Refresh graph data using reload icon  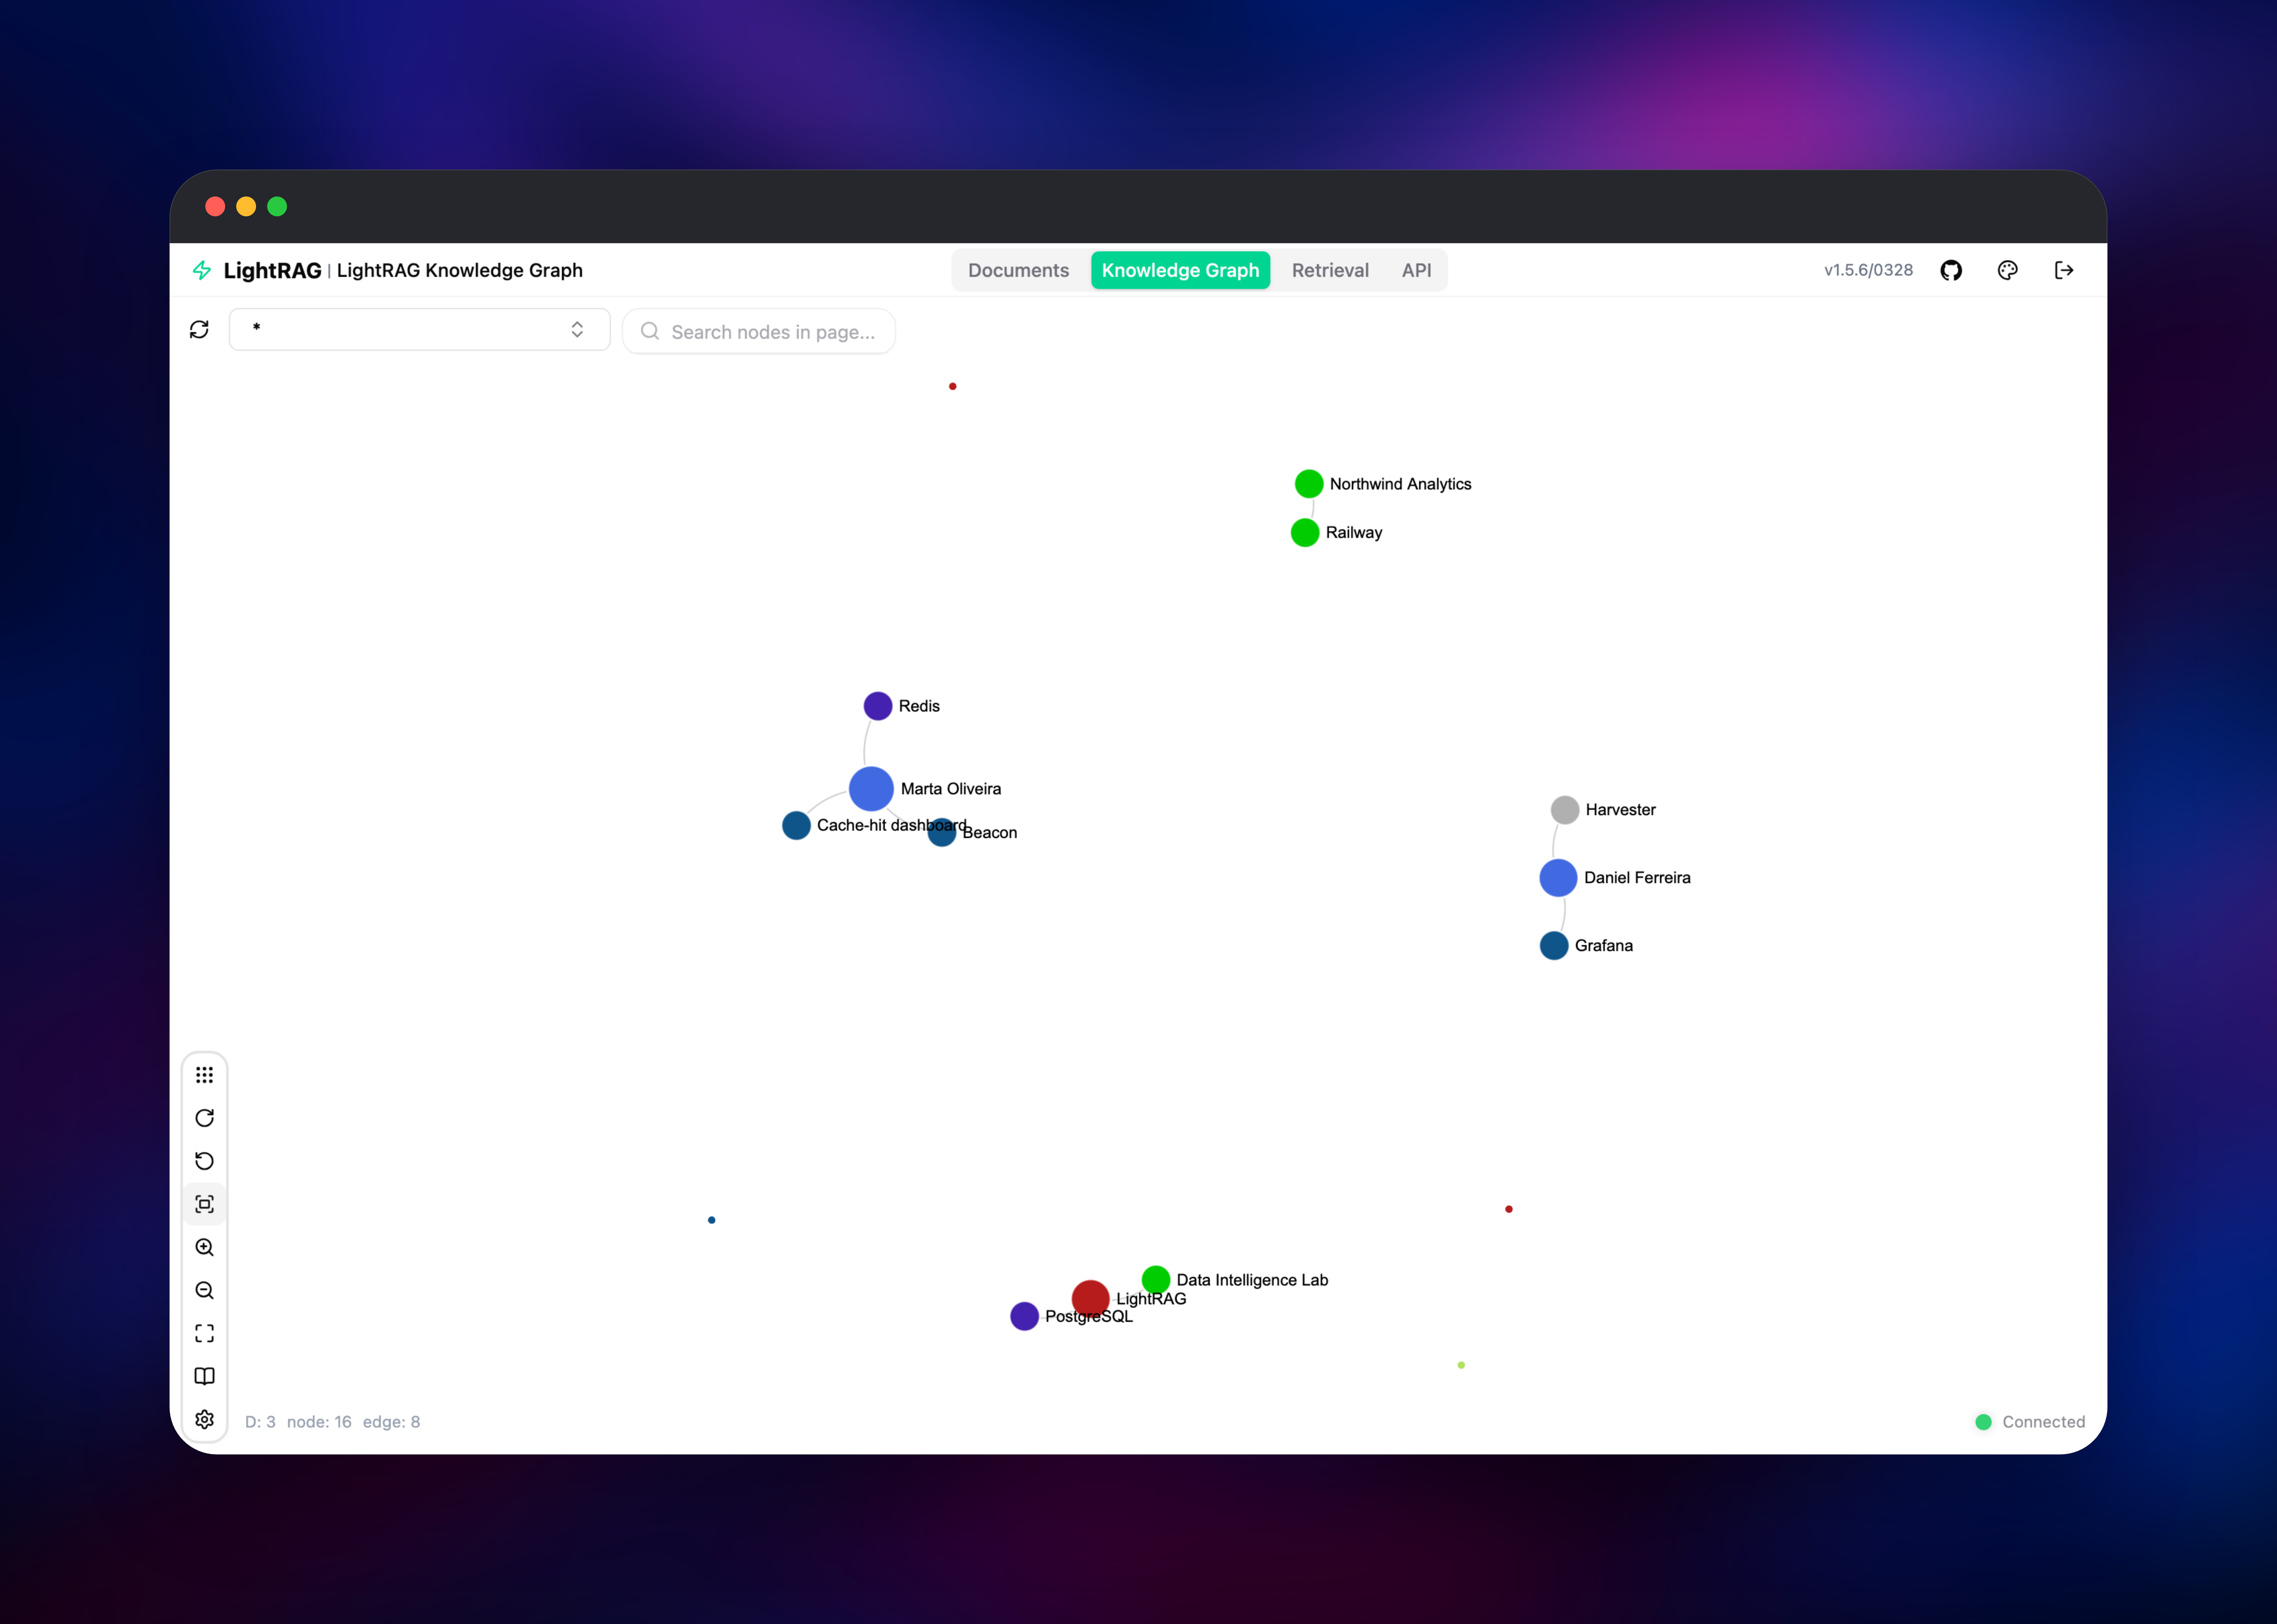[x=199, y=329]
